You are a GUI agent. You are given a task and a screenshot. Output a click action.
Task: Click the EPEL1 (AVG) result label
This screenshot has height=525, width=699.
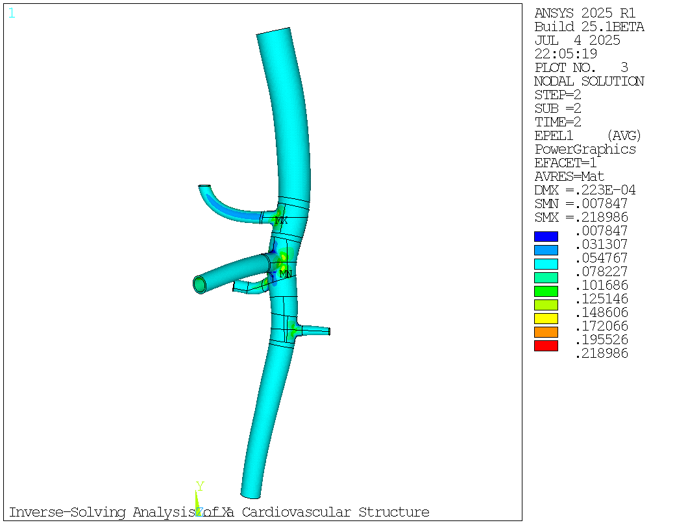pyautogui.click(x=587, y=135)
